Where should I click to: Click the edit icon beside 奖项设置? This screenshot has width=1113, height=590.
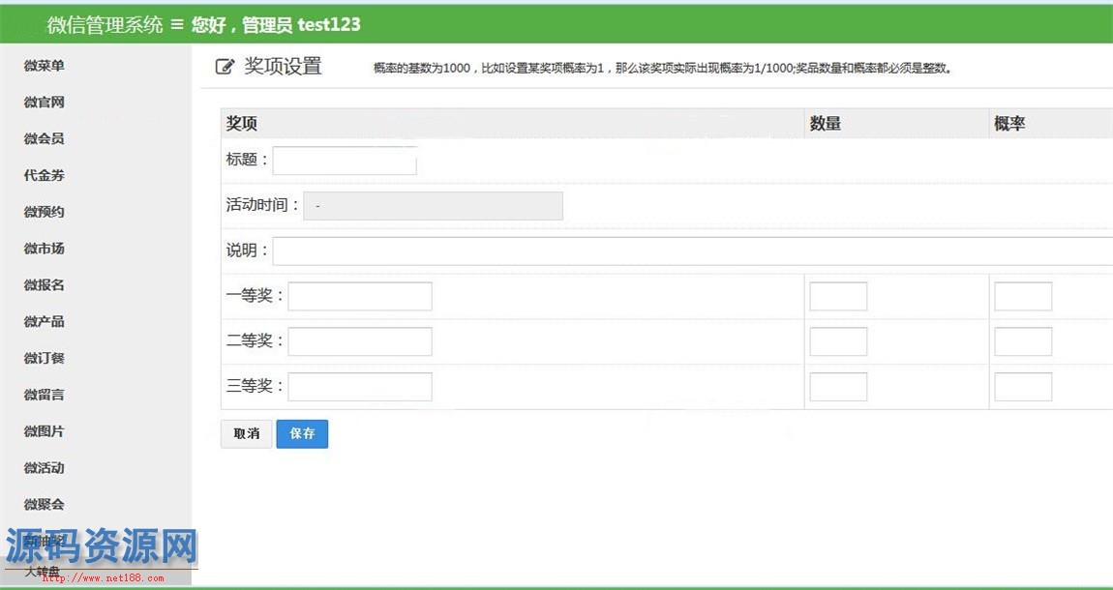click(x=225, y=67)
